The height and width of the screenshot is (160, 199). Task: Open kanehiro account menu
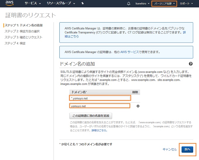coord(143,4)
